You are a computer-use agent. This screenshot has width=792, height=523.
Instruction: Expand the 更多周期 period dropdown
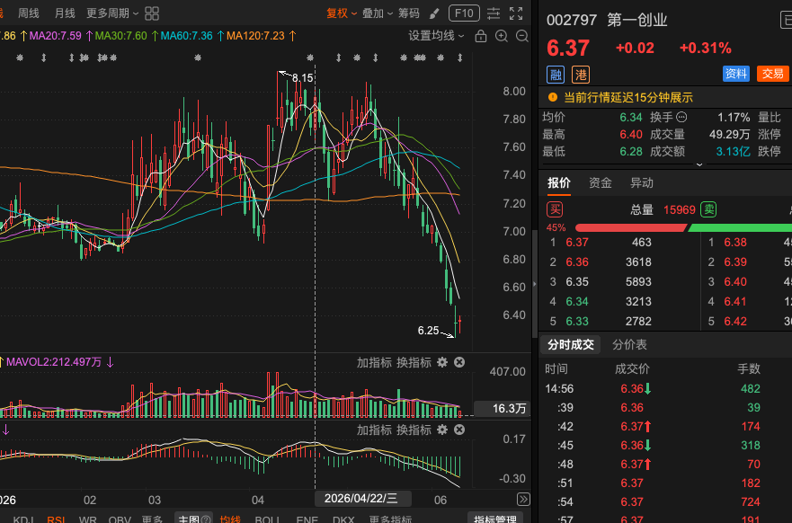click(x=112, y=13)
